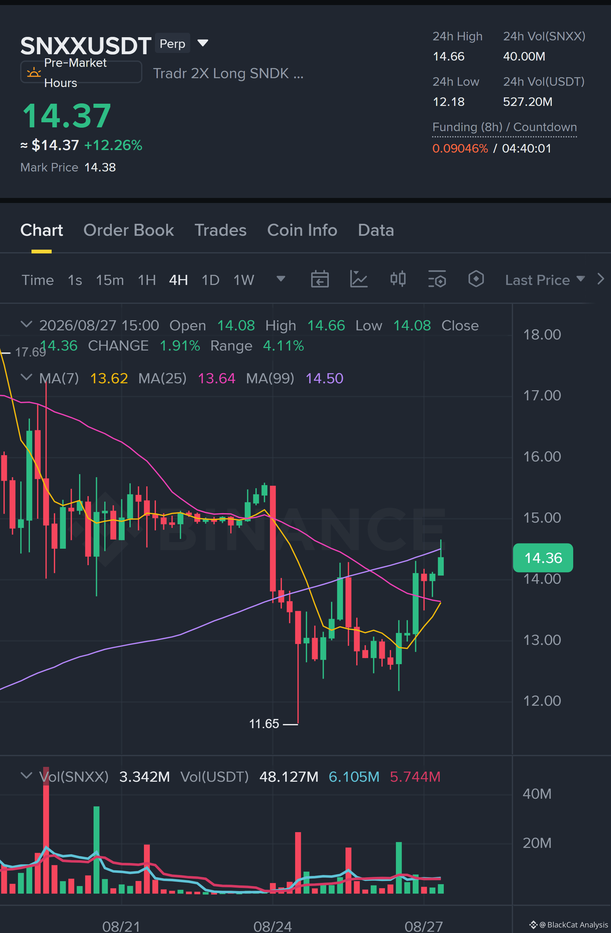Change candlestick chart style icon
This screenshot has width=611, height=933.
tap(398, 279)
